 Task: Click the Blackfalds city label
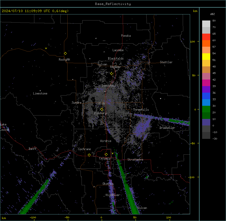(116, 59)
